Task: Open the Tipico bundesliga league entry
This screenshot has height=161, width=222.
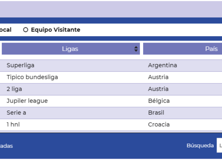Action: (32, 77)
